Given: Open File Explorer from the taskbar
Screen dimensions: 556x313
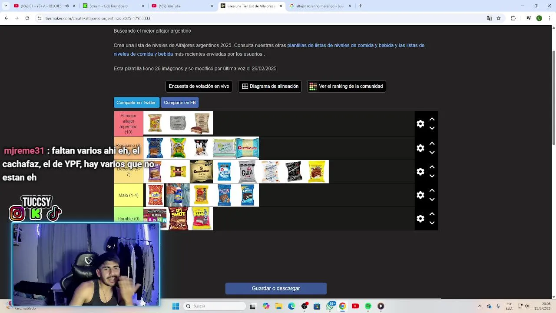Looking at the screenshot, I should (279, 306).
